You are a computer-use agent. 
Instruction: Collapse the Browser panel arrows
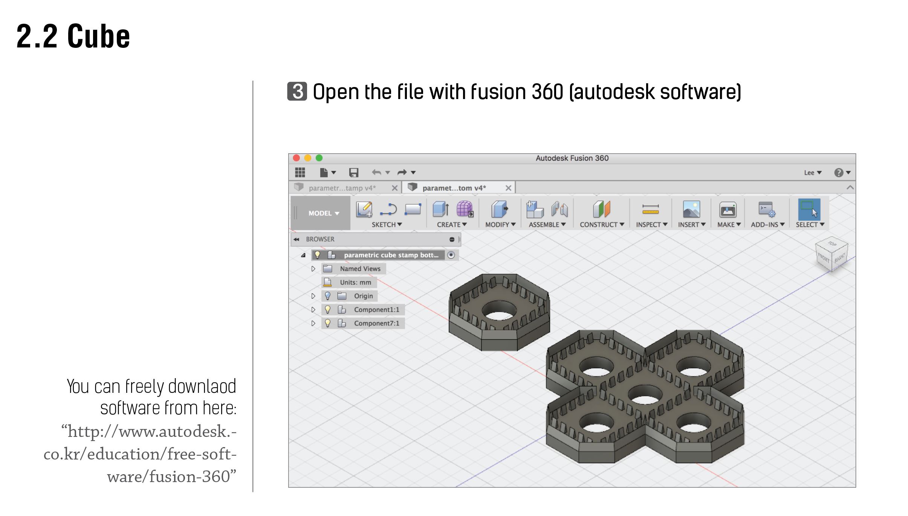[x=297, y=239]
